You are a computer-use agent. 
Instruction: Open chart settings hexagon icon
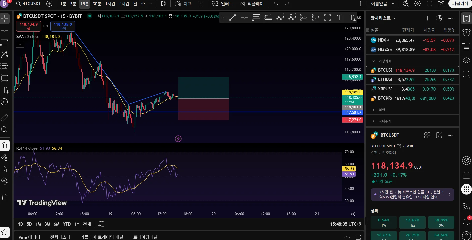(417, 4)
